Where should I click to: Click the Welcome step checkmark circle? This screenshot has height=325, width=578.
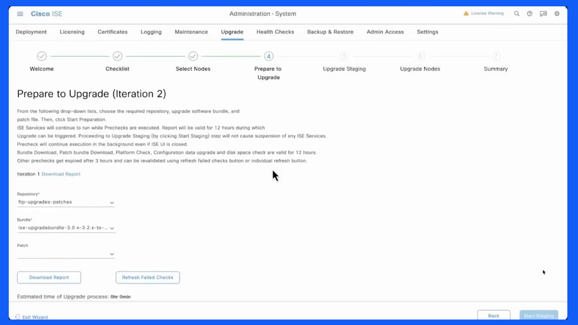click(x=42, y=56)
